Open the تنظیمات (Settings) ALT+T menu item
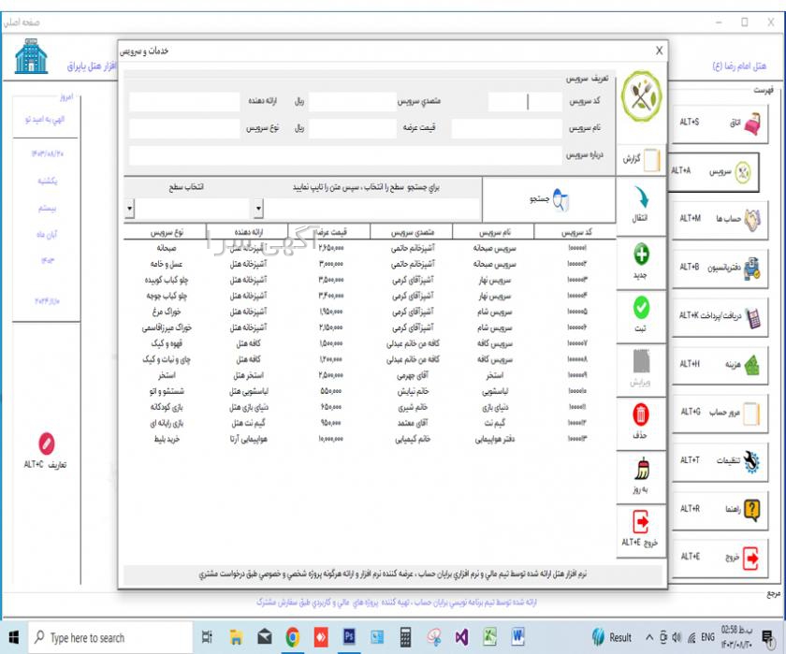 coord(715,460)
